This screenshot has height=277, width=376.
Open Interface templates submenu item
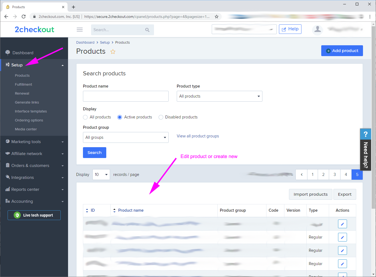pos(31,111)
